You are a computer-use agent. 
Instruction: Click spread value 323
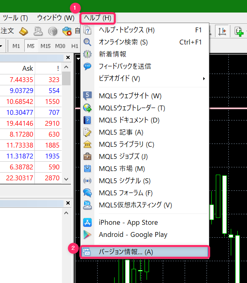[x=54, y=80]
